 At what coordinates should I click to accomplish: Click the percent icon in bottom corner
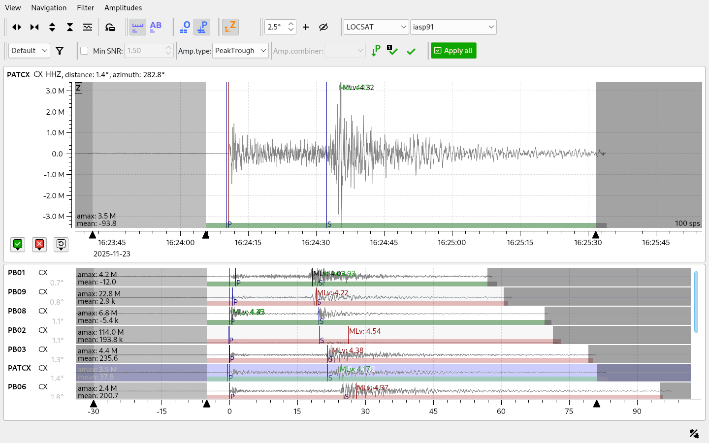[x=694, y=433]
